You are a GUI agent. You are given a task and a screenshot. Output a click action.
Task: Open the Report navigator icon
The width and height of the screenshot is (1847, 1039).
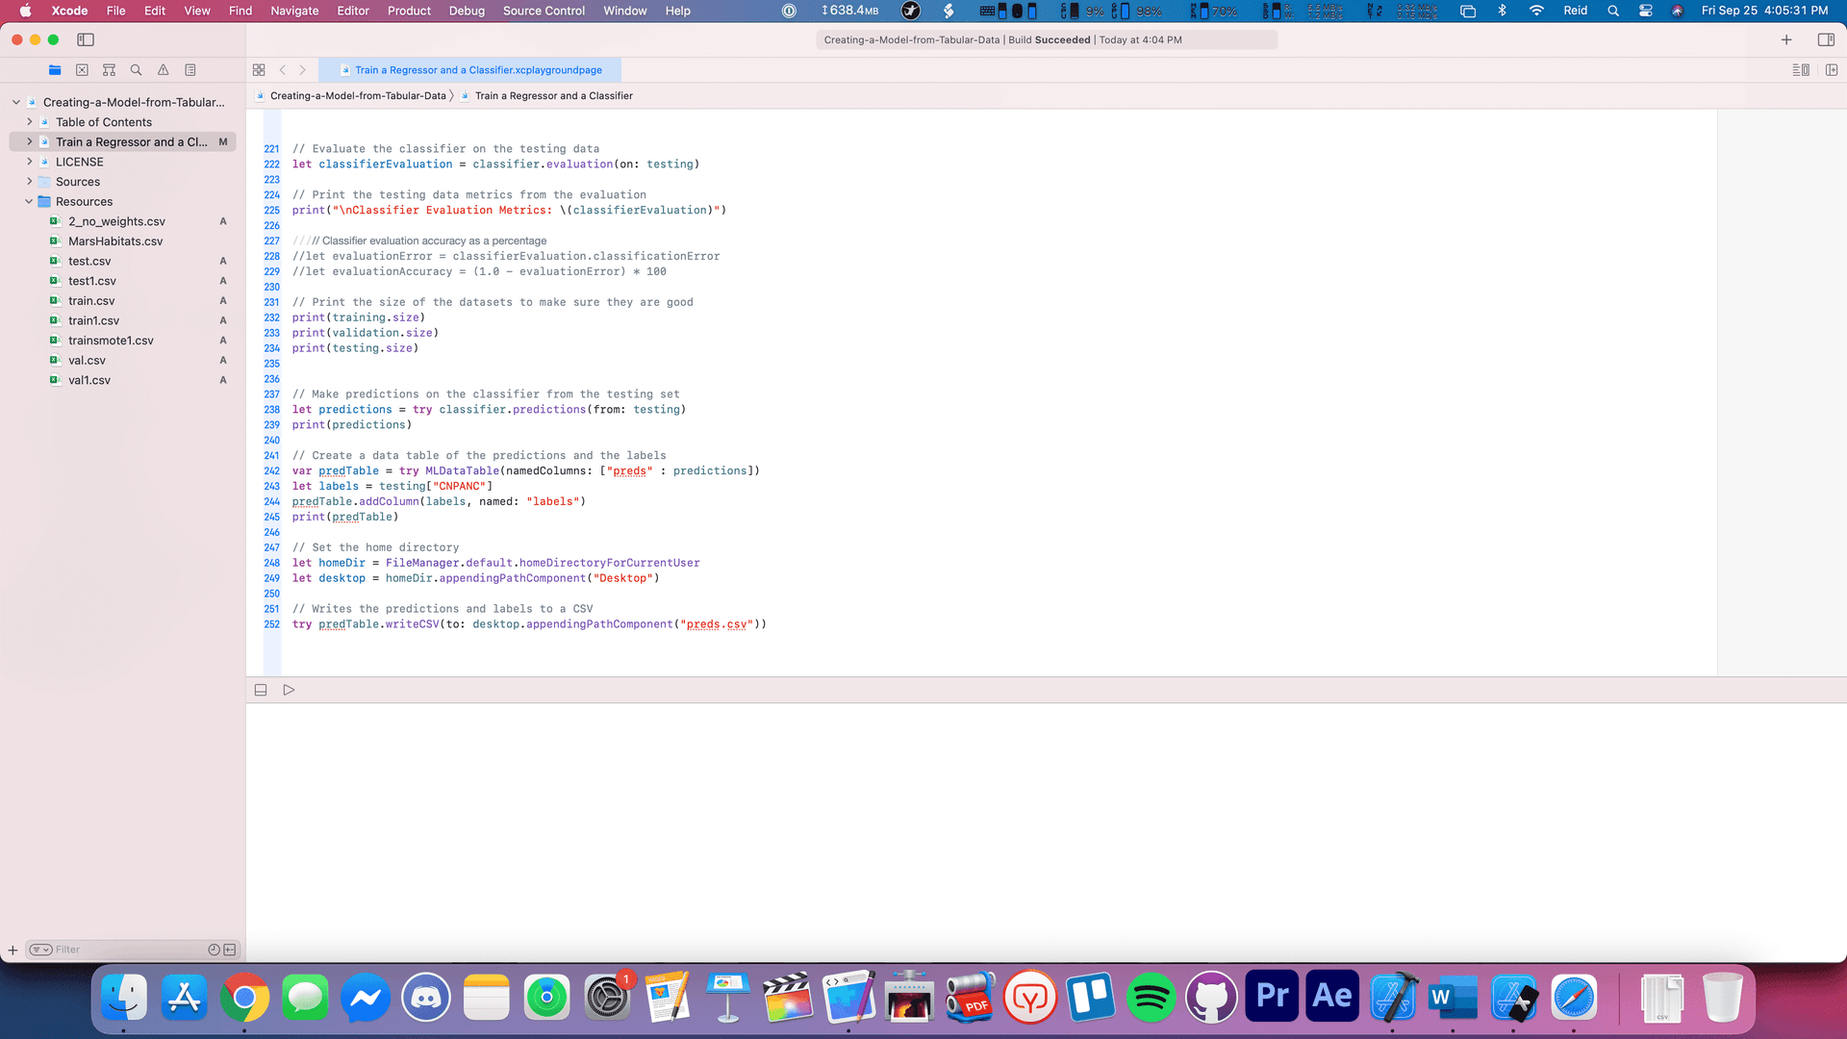(190, 70)
